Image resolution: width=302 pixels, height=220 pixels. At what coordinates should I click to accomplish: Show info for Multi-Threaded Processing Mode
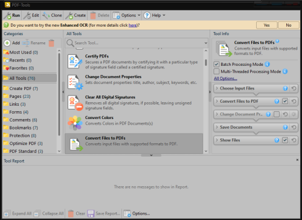[x=285, y=71]
